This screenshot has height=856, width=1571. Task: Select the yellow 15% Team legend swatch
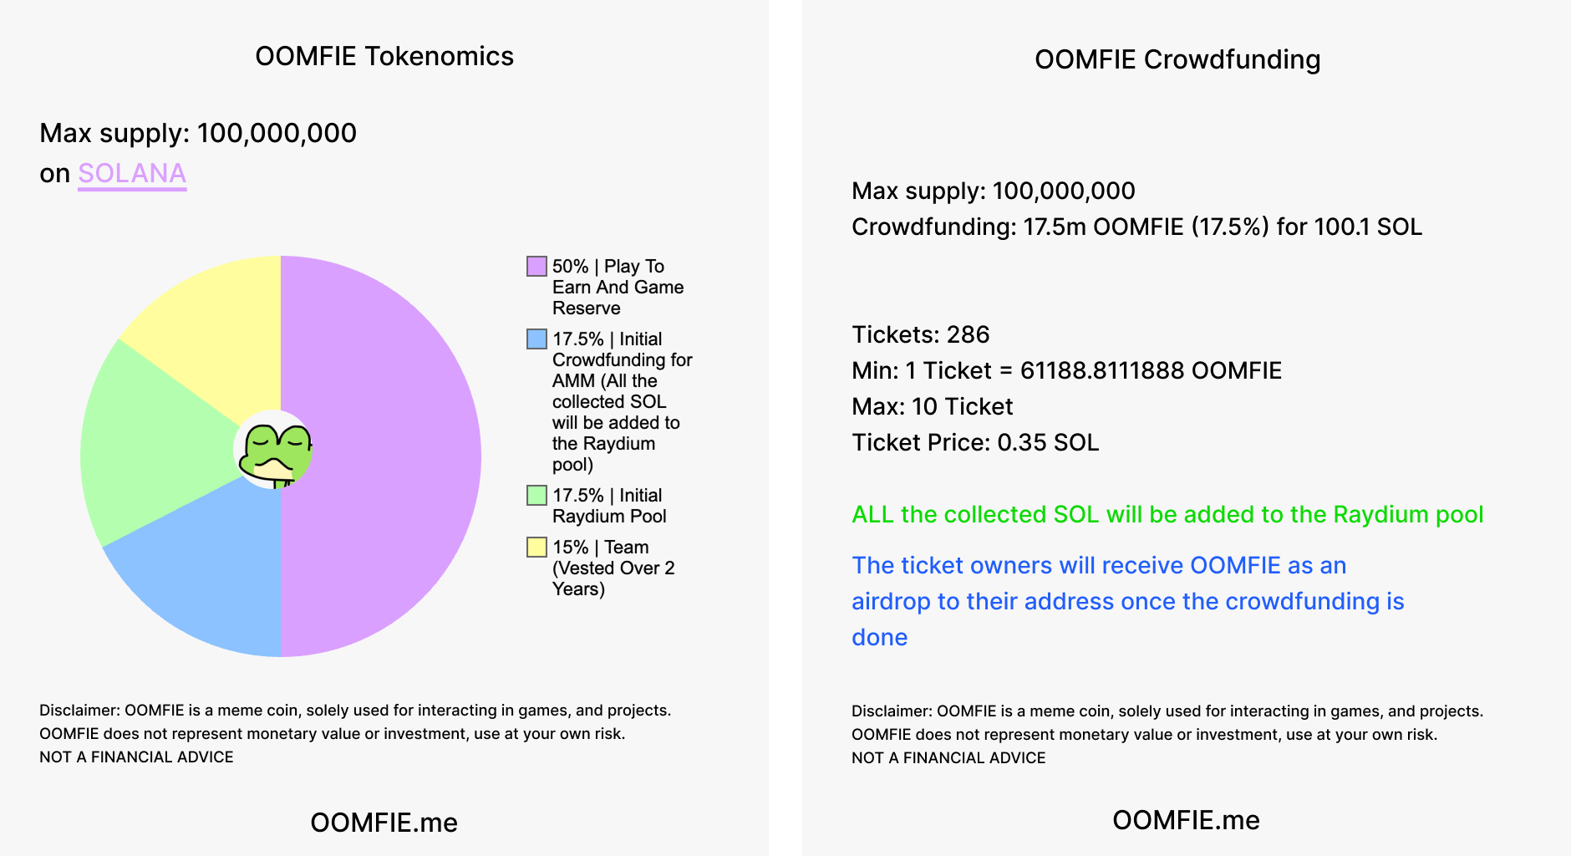coord(536,548)
